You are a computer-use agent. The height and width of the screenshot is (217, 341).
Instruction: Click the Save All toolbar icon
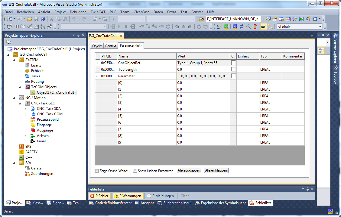pos(43,19)
